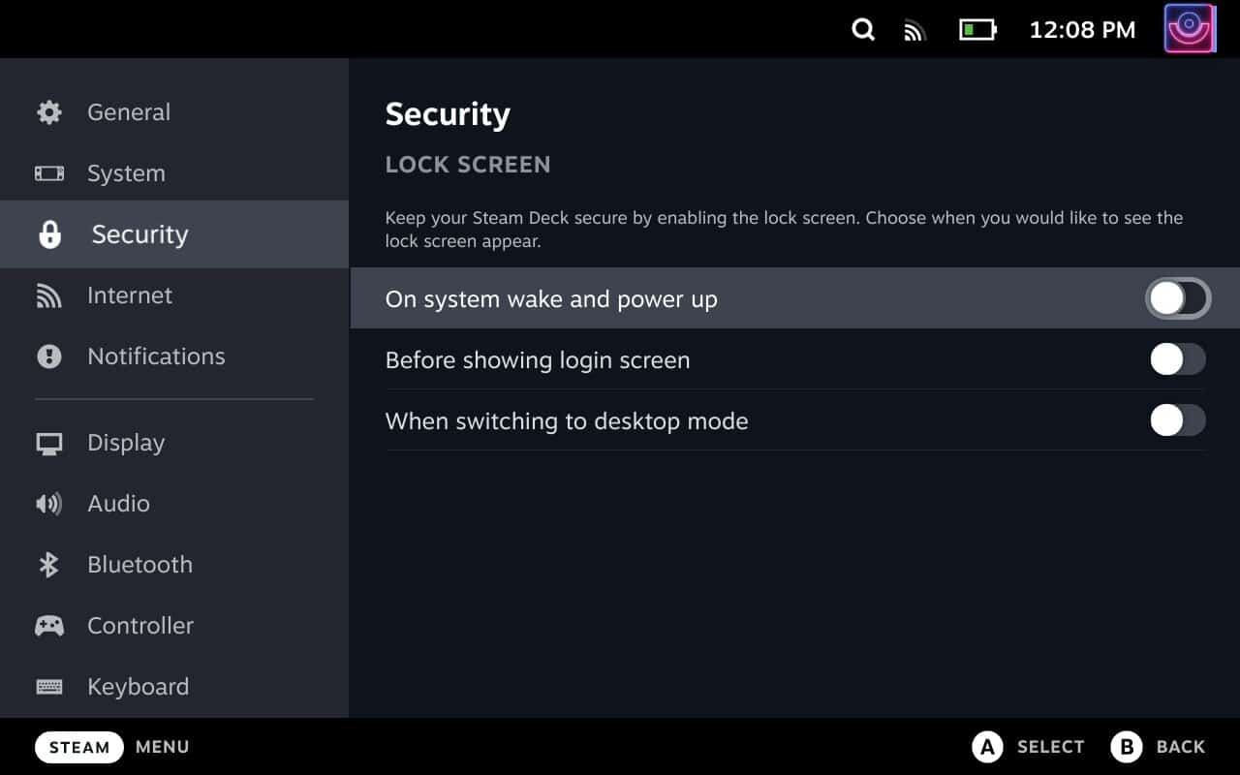Screen dimensions: 1240x775
Task: Click the clock showing 12:08 PM
Action: [x=1082, y=30]
